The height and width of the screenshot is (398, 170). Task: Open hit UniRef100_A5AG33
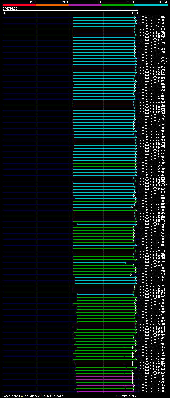point(153,23)
